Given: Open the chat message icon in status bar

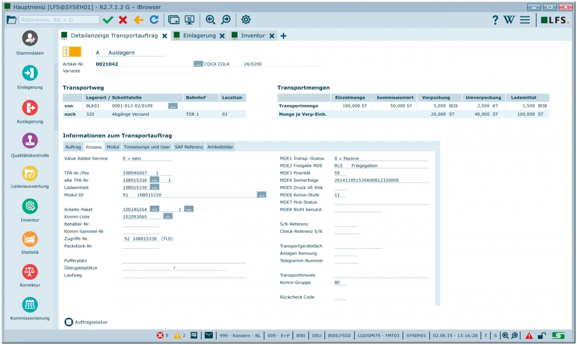Looking at the screenshot, I should pyautogui.click(x=194, y=335).
